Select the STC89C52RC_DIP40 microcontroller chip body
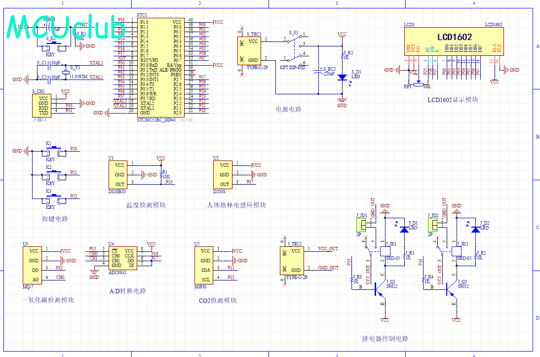 coord(161,67)
